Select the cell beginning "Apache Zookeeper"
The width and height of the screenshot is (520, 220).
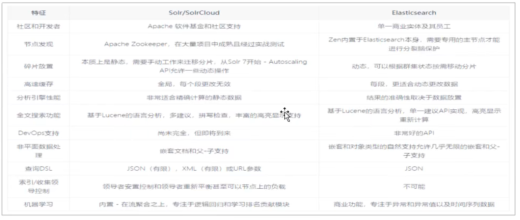(x=194, y=44)
